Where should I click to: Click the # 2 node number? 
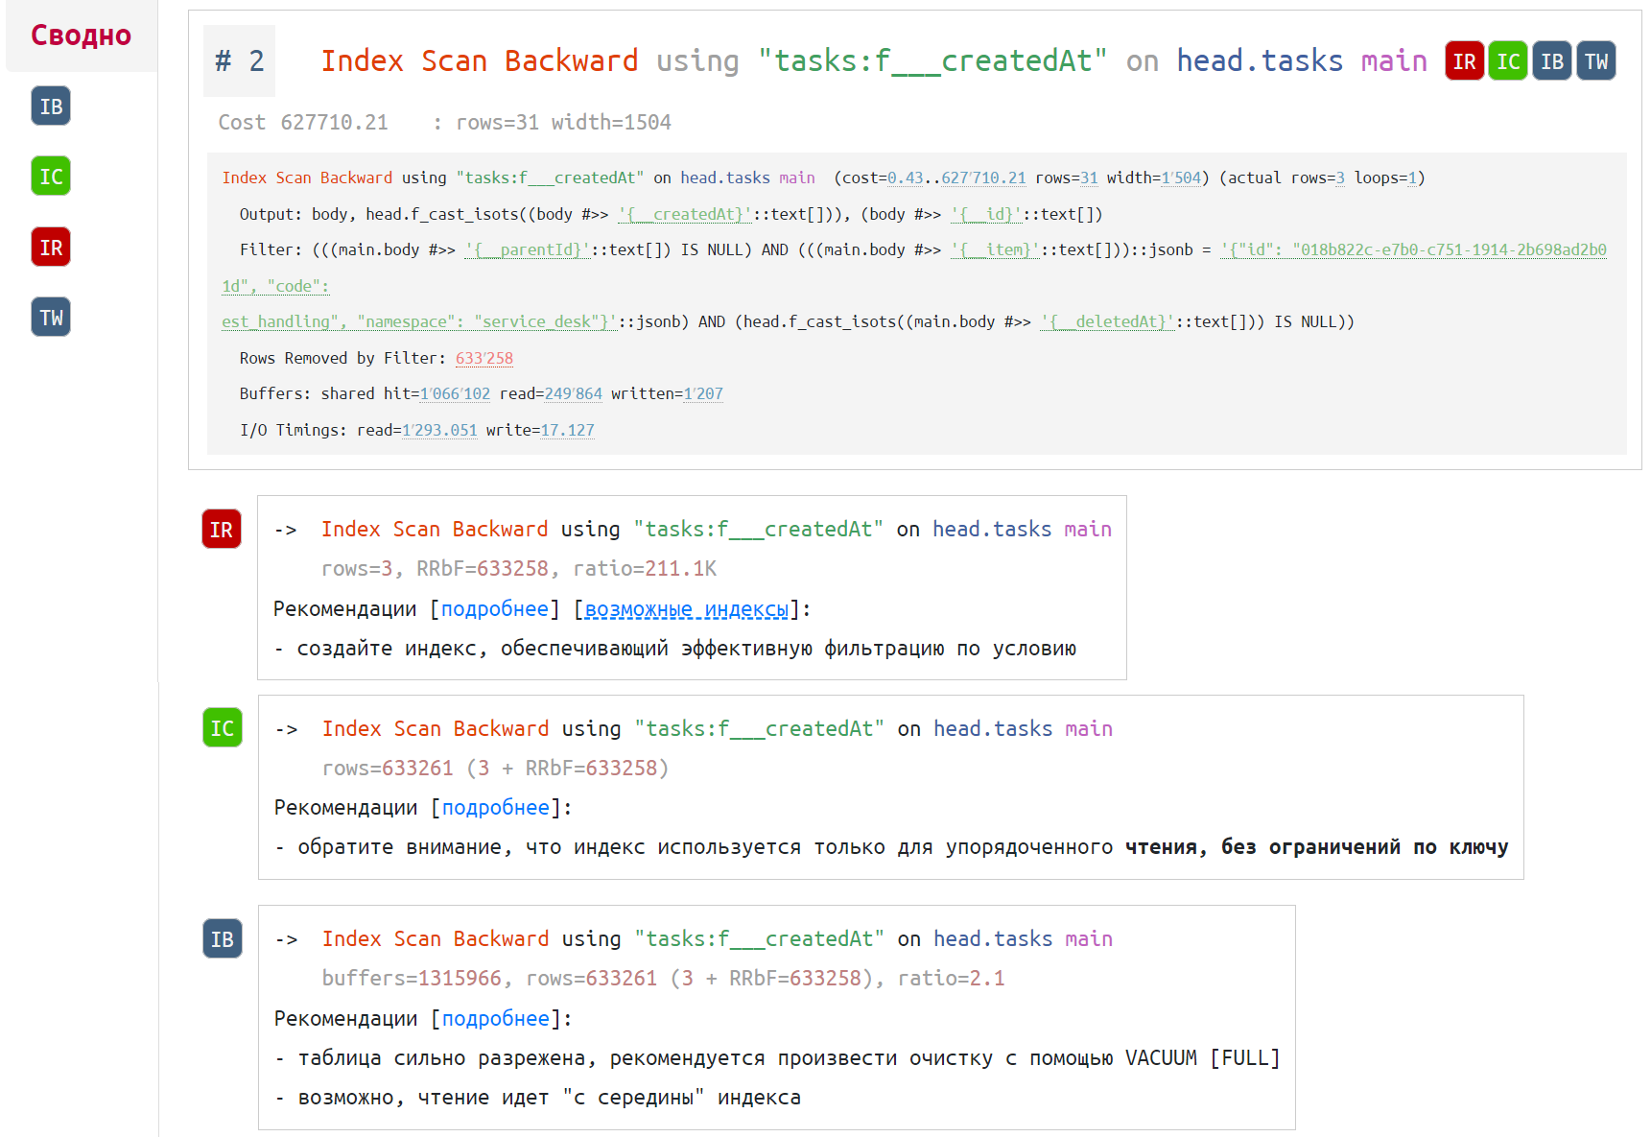(x=239, y=61)
